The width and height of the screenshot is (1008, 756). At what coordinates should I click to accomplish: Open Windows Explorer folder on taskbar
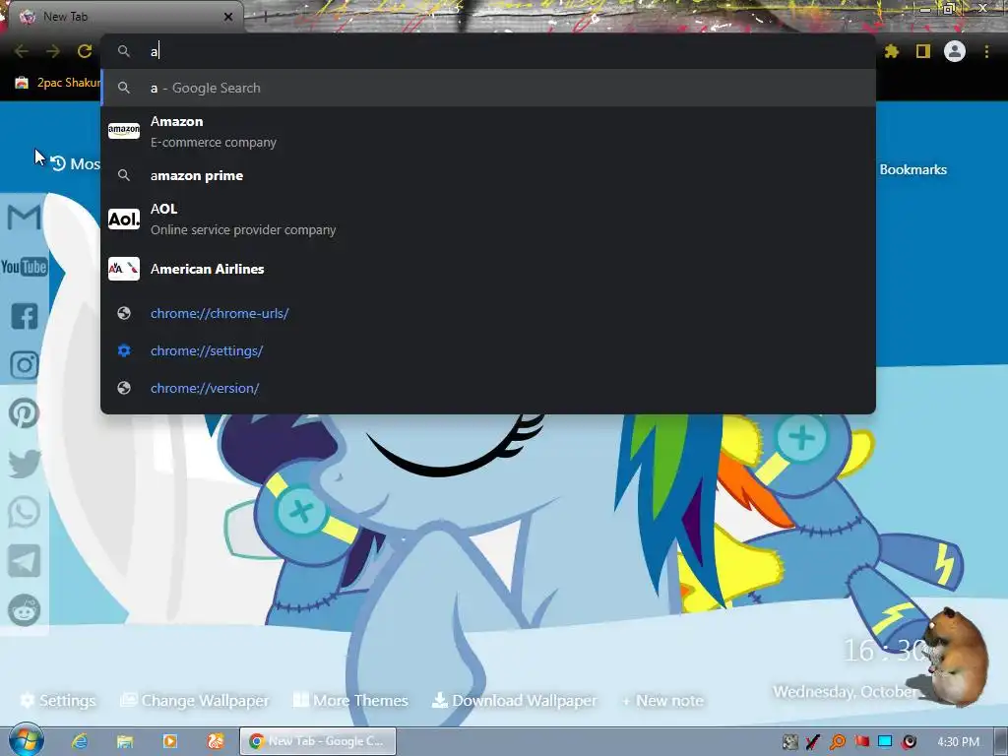point(125,741)
